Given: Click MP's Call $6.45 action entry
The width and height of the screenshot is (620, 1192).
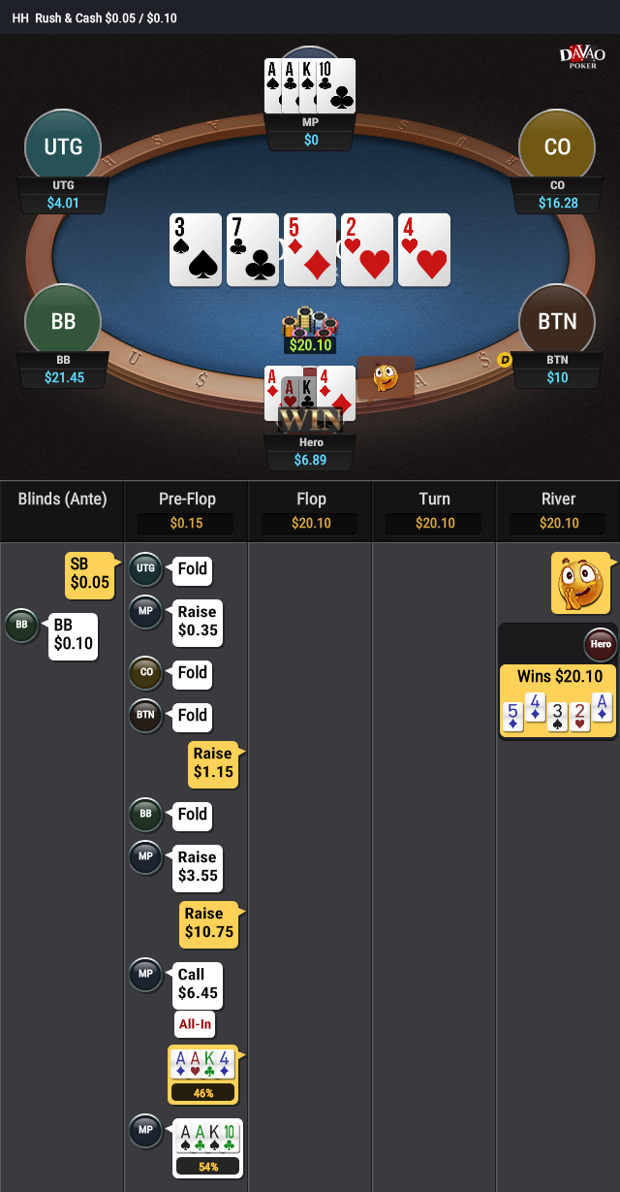Looking at the screenshot, I should pos(198,984).
